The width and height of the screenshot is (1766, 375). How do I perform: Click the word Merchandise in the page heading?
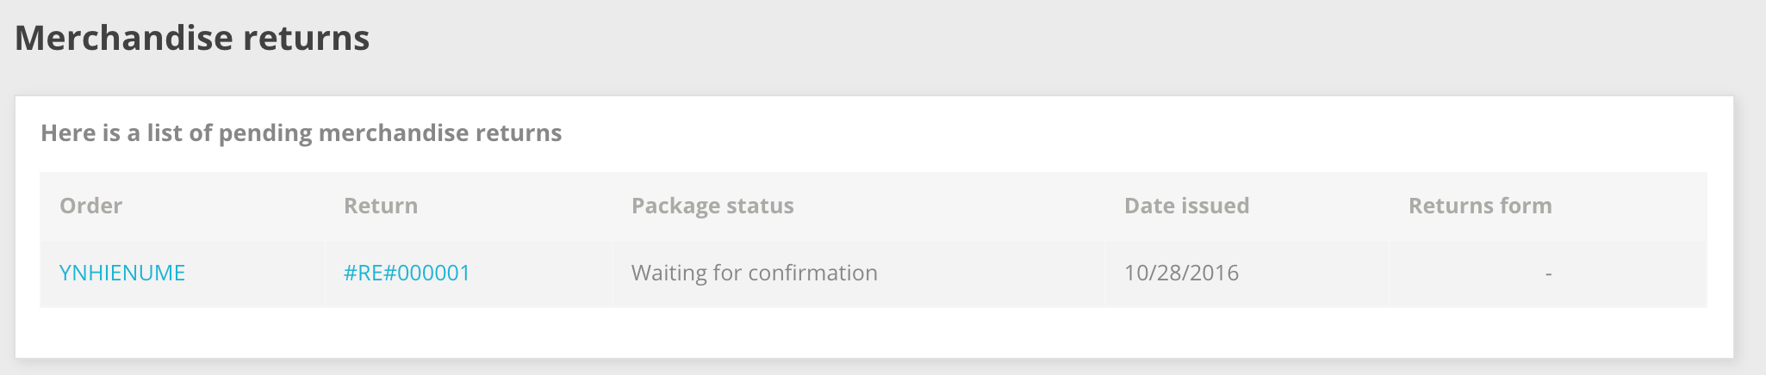point(123,38)
